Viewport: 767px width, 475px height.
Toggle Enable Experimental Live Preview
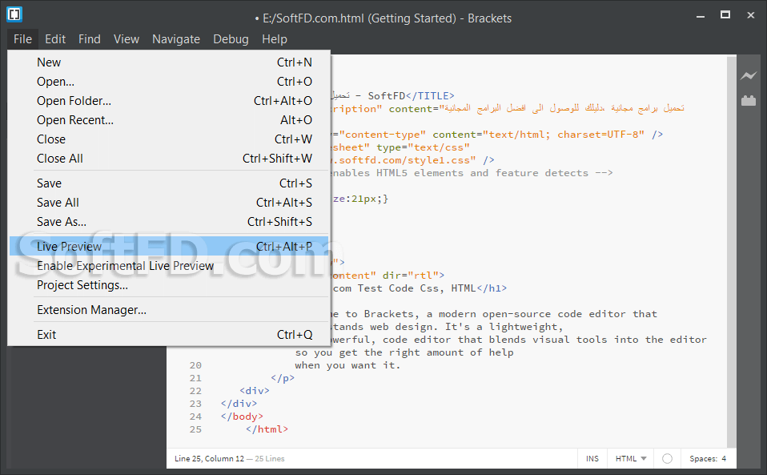click(x=169, y=266)
